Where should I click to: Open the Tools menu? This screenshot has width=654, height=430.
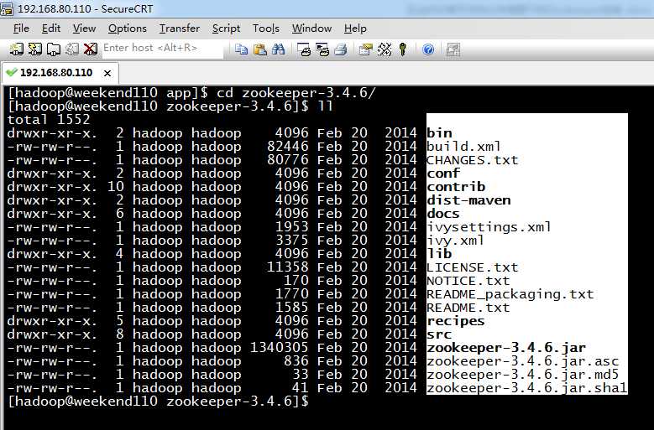click(265, 28)
